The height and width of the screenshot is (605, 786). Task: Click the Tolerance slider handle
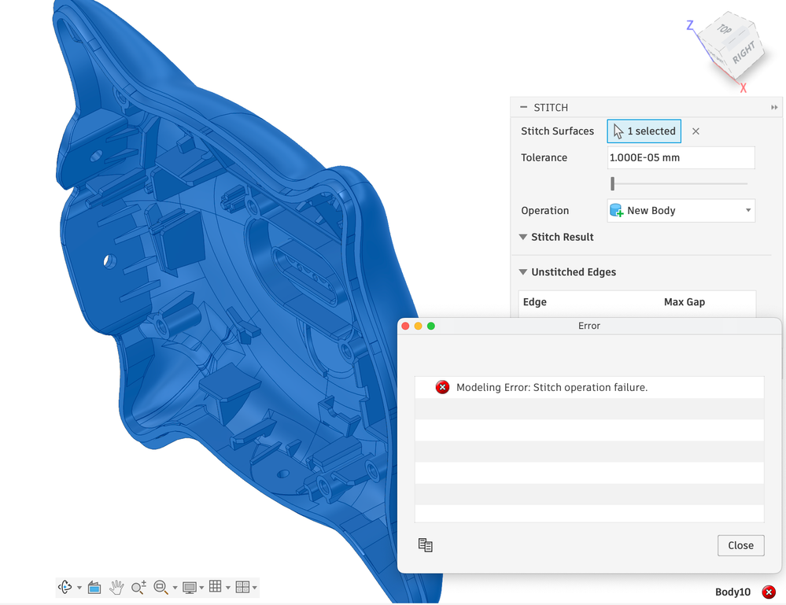[x=613, y=183]
